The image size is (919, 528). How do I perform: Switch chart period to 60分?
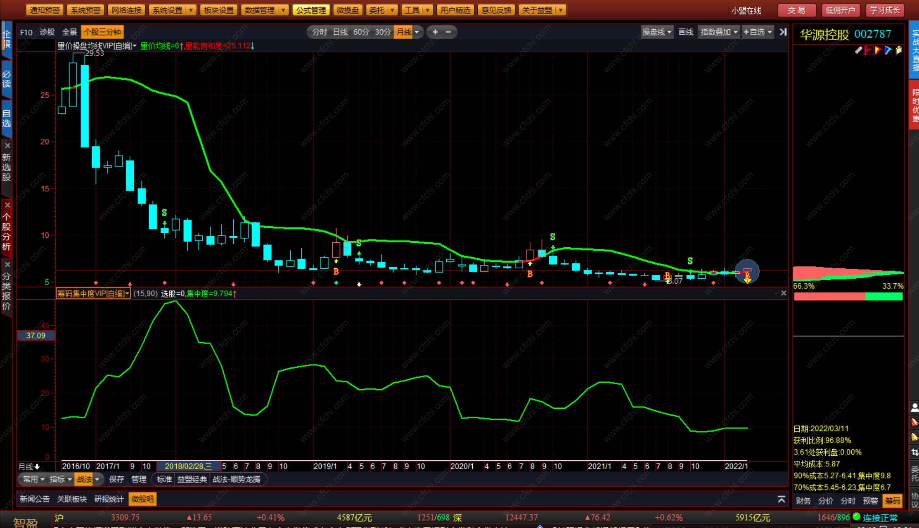point(361,32)
